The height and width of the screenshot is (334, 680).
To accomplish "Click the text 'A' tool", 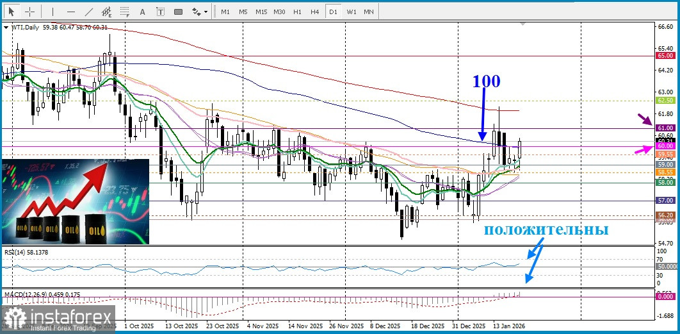I will [143, 12].
